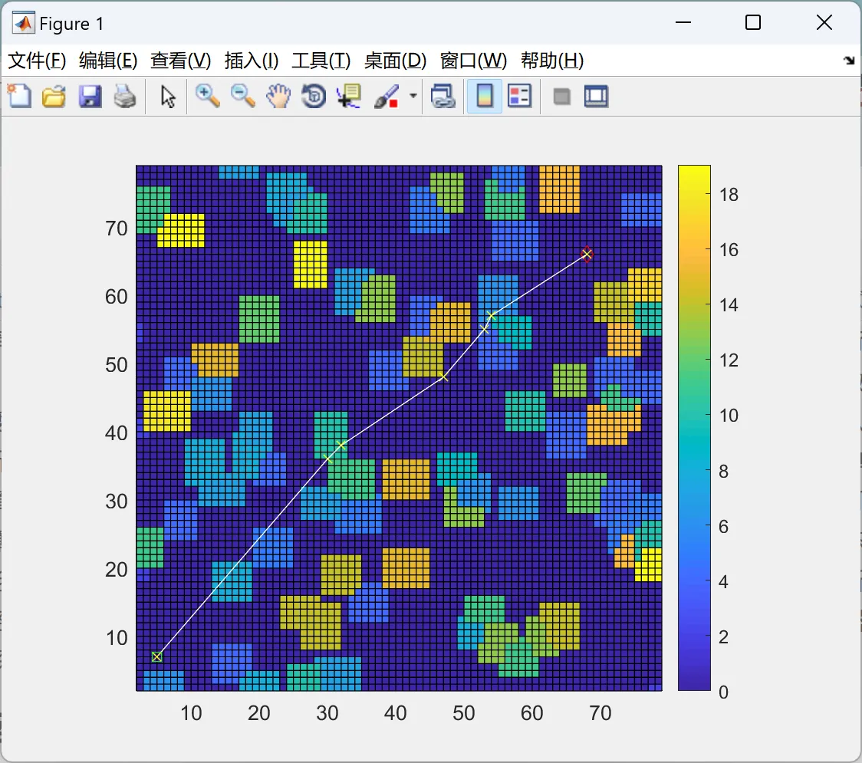Expand the Brush color dropdown arrow
This screenshot has width=862, height=763.
413,96
